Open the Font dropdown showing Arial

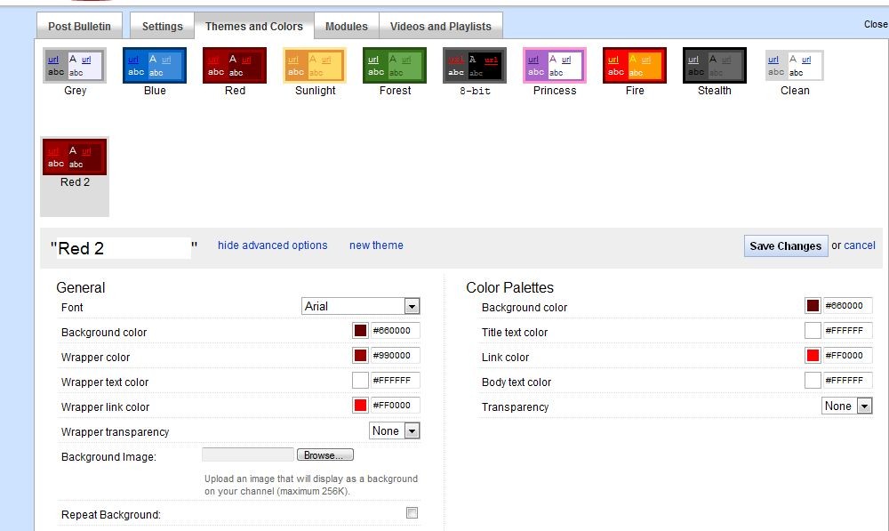[360, 306]
